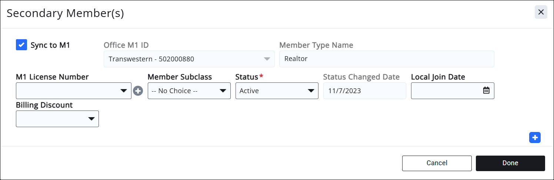Click the Member Subclass label text
The image size is (554, 180).
click(180, 77)
